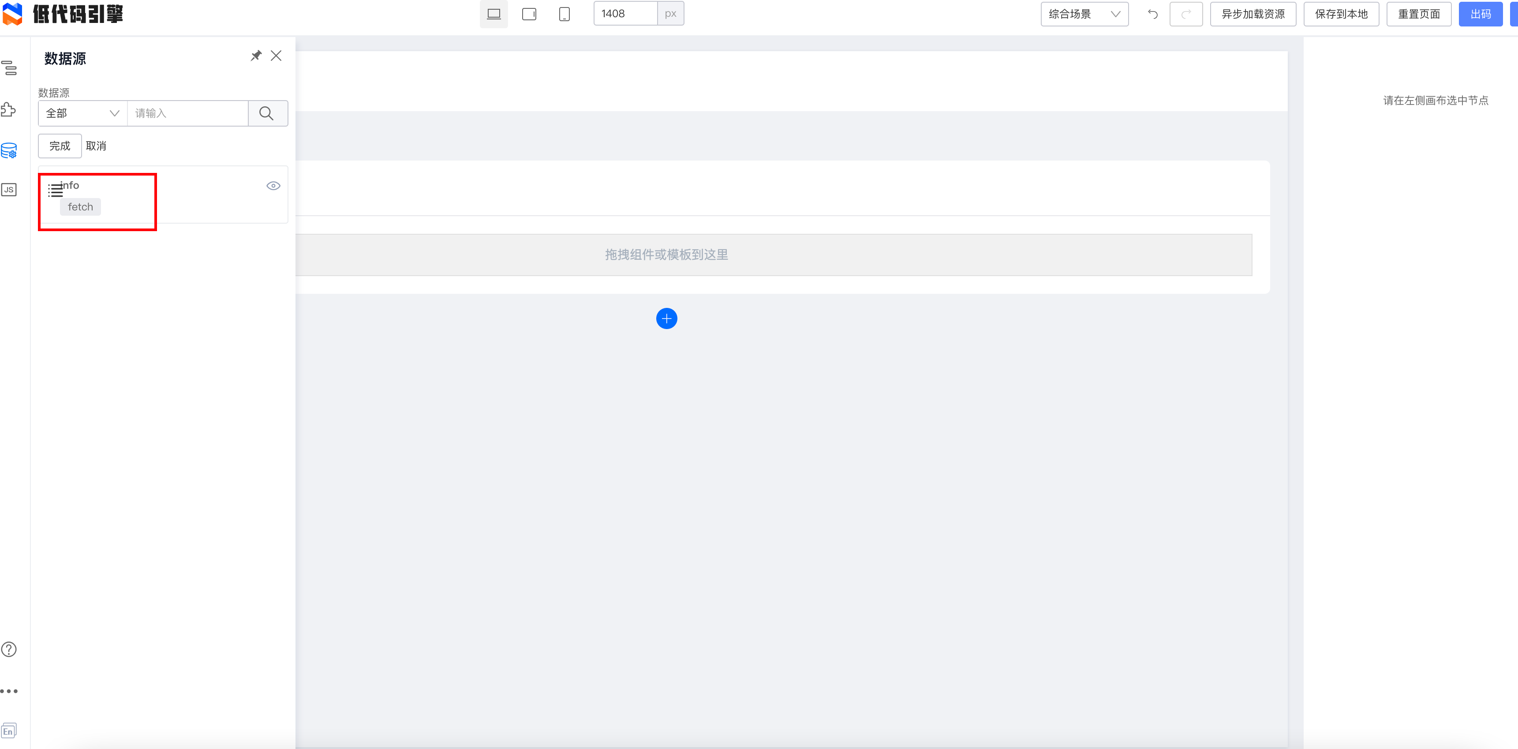The image size is (1518, 749).
Task: Open the component library panel
Action: 9,109
